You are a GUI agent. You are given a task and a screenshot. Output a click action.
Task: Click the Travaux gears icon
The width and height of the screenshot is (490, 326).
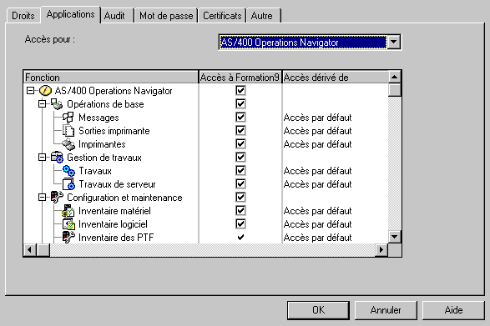click(68, 171)
